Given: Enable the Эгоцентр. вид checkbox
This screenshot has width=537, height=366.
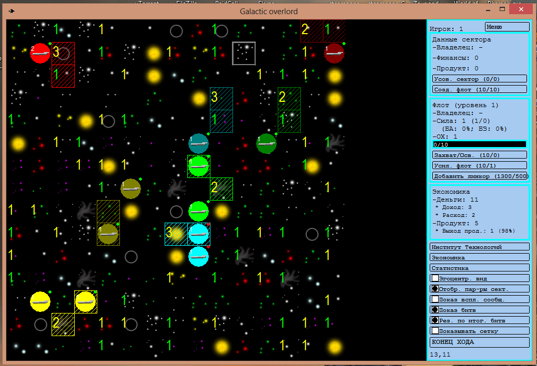Looking at the screenshot, I should coord(435,278).
